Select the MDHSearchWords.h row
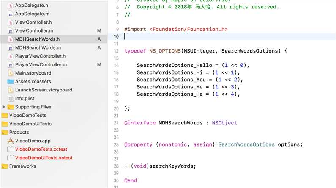 click(x=54, y=39)
